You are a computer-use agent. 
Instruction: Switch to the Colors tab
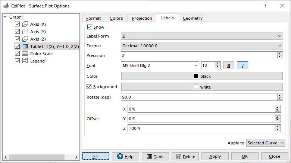pyautogui.click(x=116, y=18)
